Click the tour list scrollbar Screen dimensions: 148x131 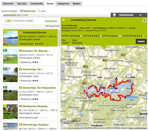[59, 38]
